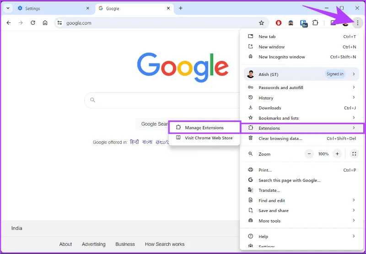Choose Visit Chrome Web Store

point(205,138)
